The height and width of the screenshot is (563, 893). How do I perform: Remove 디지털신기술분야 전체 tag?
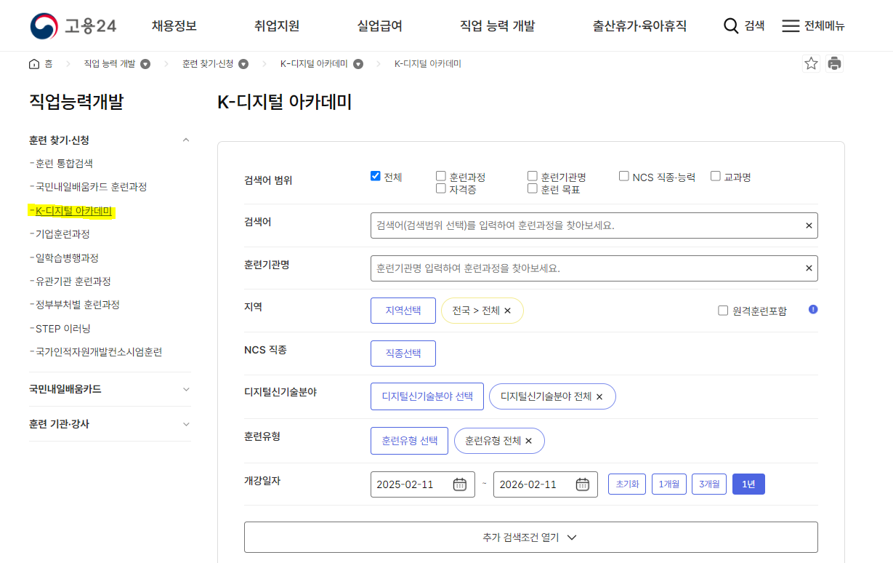click(599, 396)
